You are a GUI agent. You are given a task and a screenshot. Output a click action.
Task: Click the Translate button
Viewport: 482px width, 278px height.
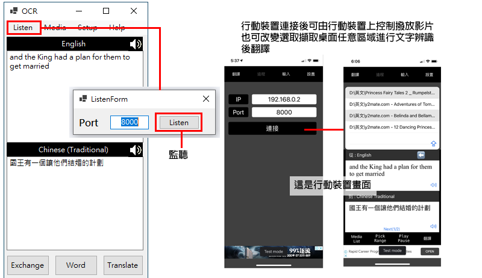[x=123, y=265]
